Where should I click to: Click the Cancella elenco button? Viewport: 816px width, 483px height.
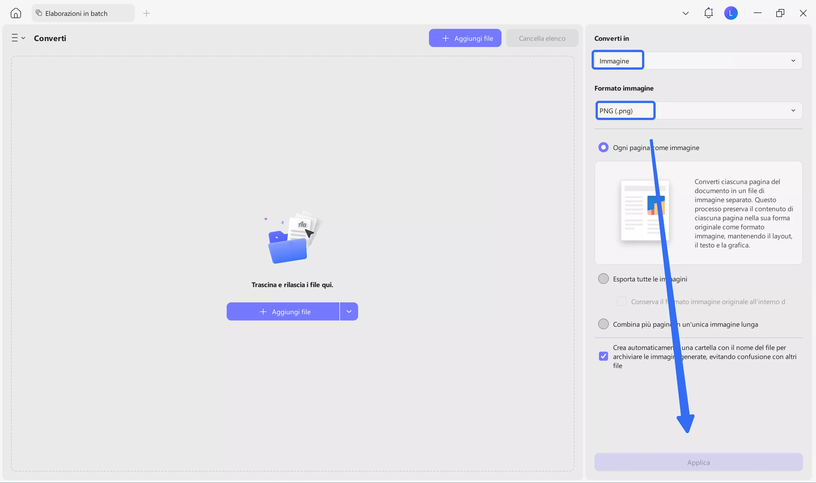tap(542, 39)
